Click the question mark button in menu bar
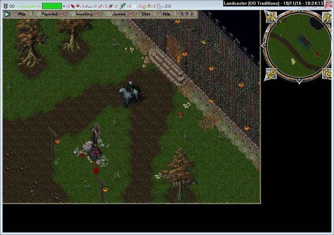The image size is (334, 235). (187, 14)
